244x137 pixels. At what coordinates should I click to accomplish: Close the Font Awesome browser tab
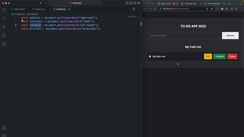click(224, 3)
